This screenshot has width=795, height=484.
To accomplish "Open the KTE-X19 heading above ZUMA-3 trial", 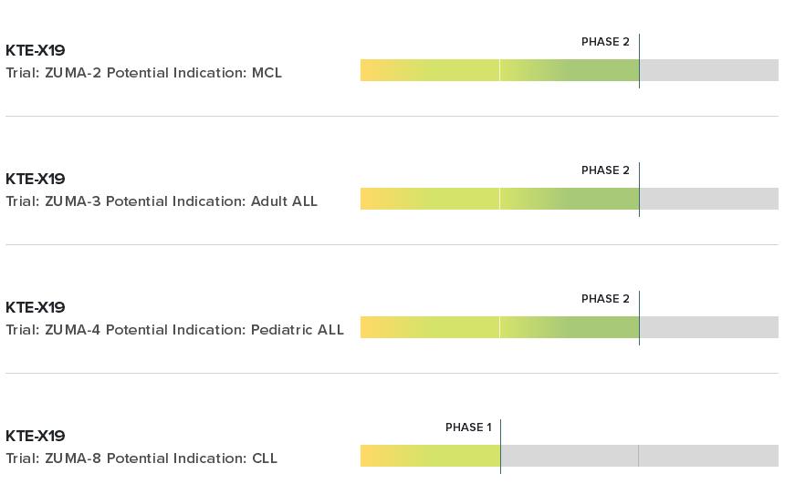I will [x=36, y=179].
